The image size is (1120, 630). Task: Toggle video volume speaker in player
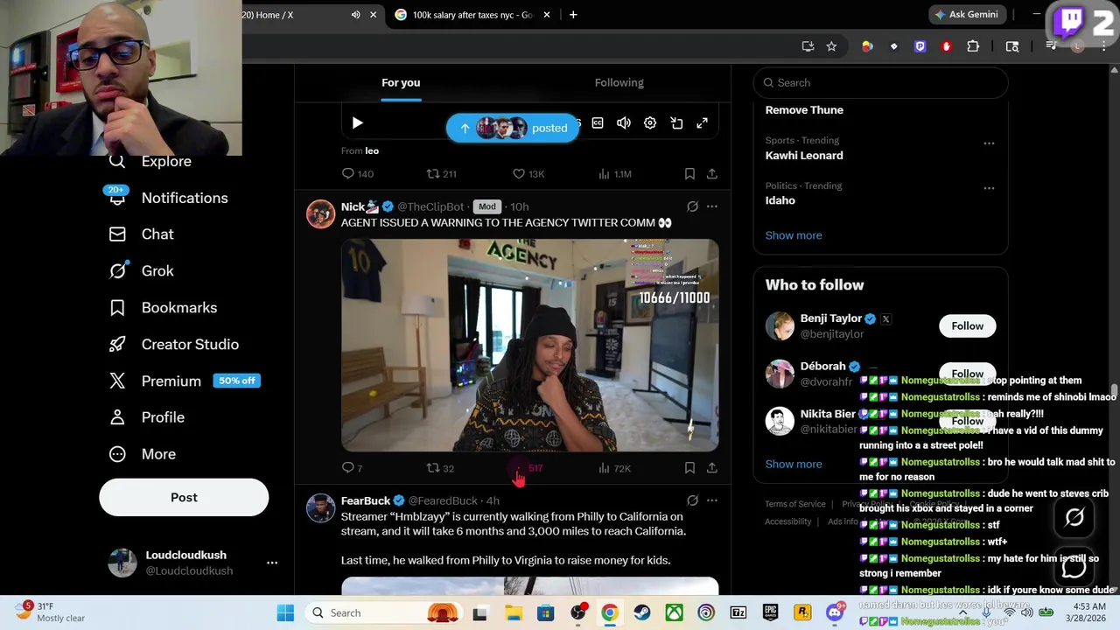[624, 123]
